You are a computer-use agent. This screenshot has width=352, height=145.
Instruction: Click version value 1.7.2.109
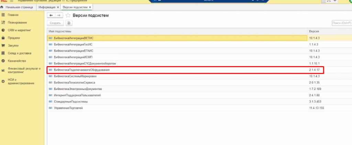click(x=315, y=89)
